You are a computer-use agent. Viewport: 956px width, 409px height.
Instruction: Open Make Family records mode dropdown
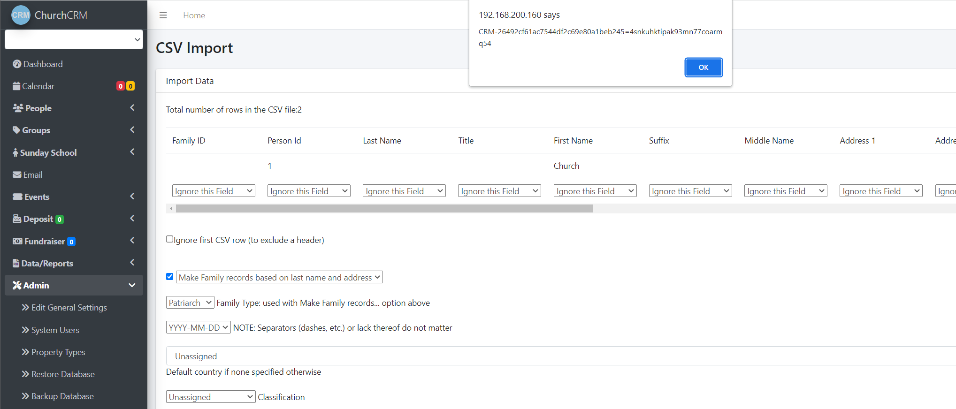(x=279, y=277)
